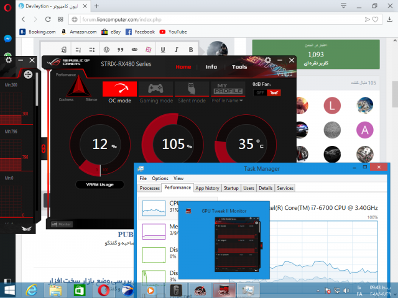Select CPU graph in Task Manager
Viewport: 398px width, 298px height.
(x=154, y=208)
